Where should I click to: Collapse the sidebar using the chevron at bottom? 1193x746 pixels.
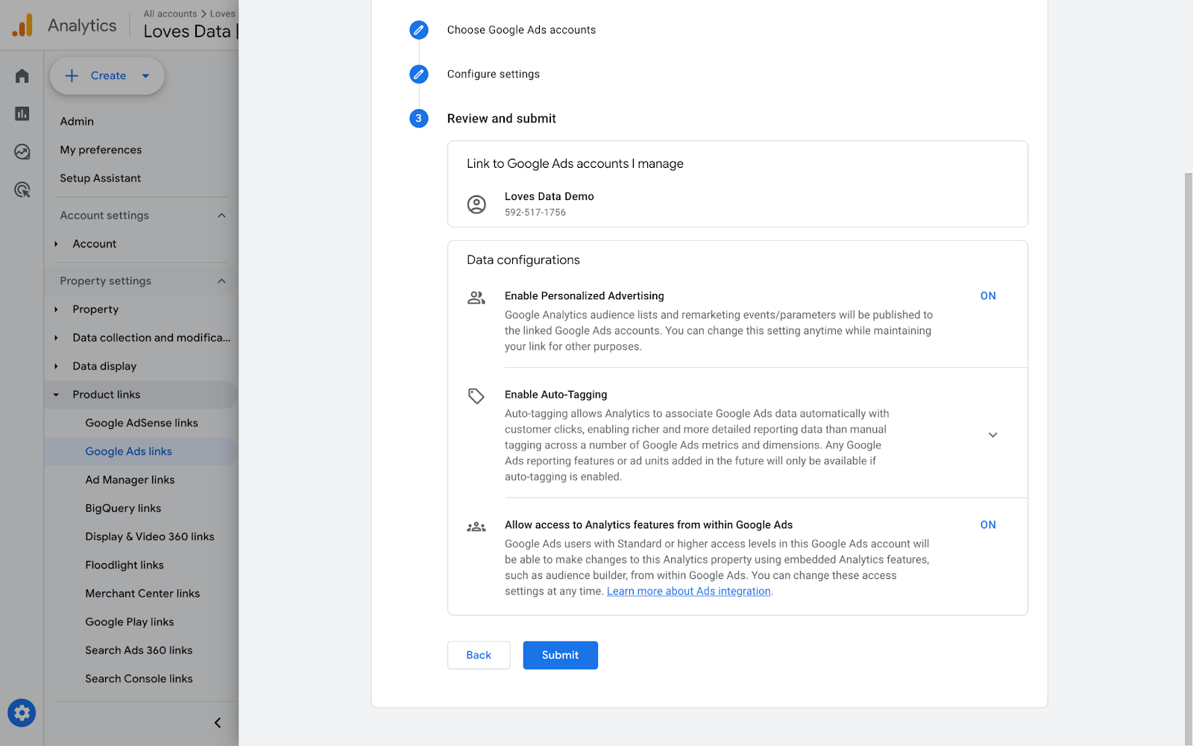coord(217,722)
